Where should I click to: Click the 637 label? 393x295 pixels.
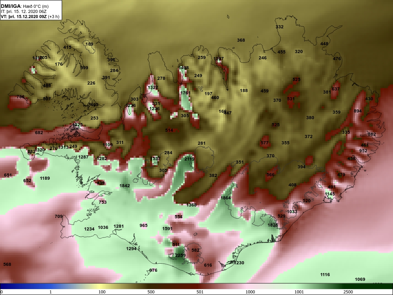click(336, 89)
